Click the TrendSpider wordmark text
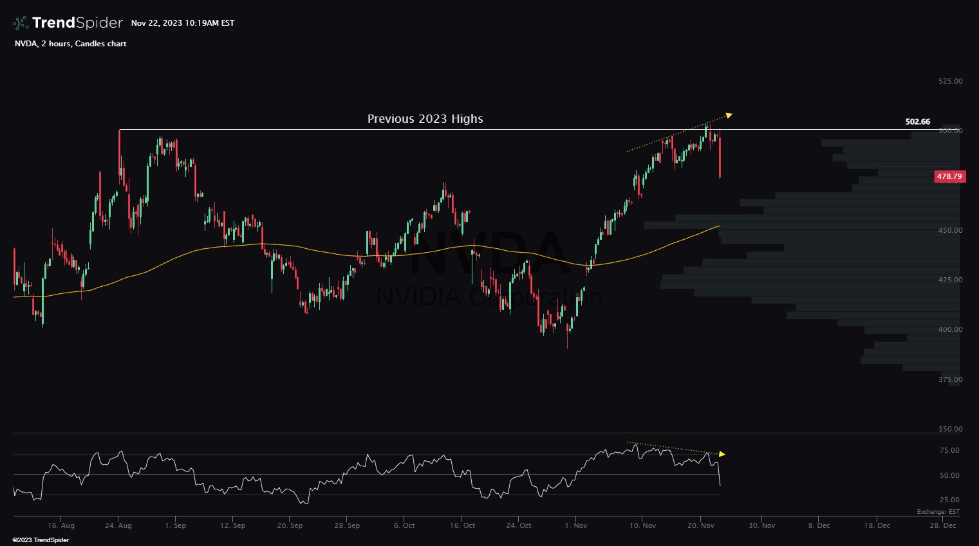 coord(77,23)
